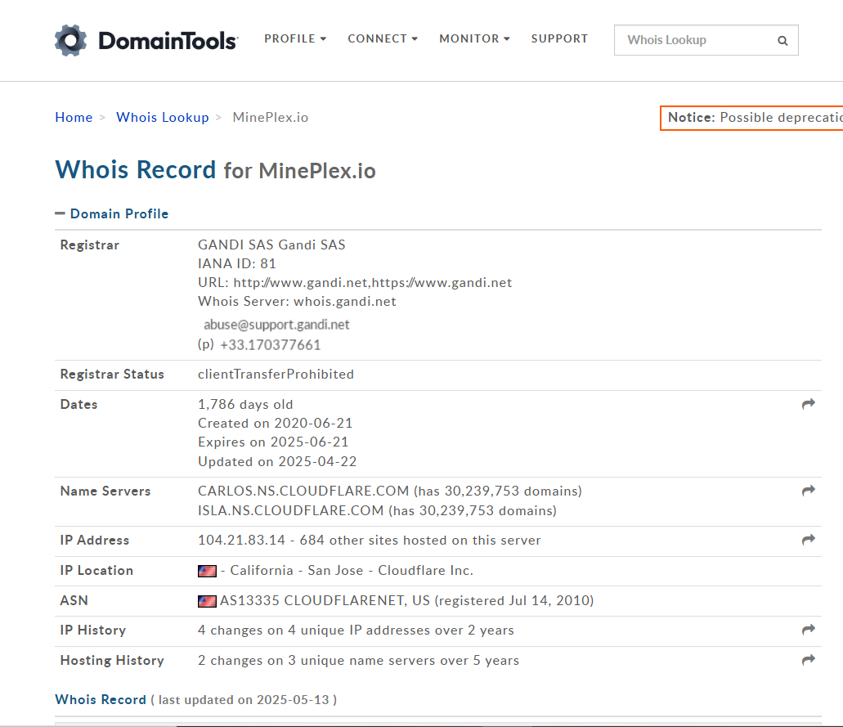
Task: Open the SUPPORT menu item
Action: point(559,38)
